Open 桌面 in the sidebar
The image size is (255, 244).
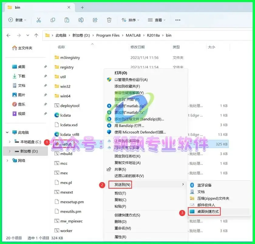pyautogui.click(x=19, y=67)
